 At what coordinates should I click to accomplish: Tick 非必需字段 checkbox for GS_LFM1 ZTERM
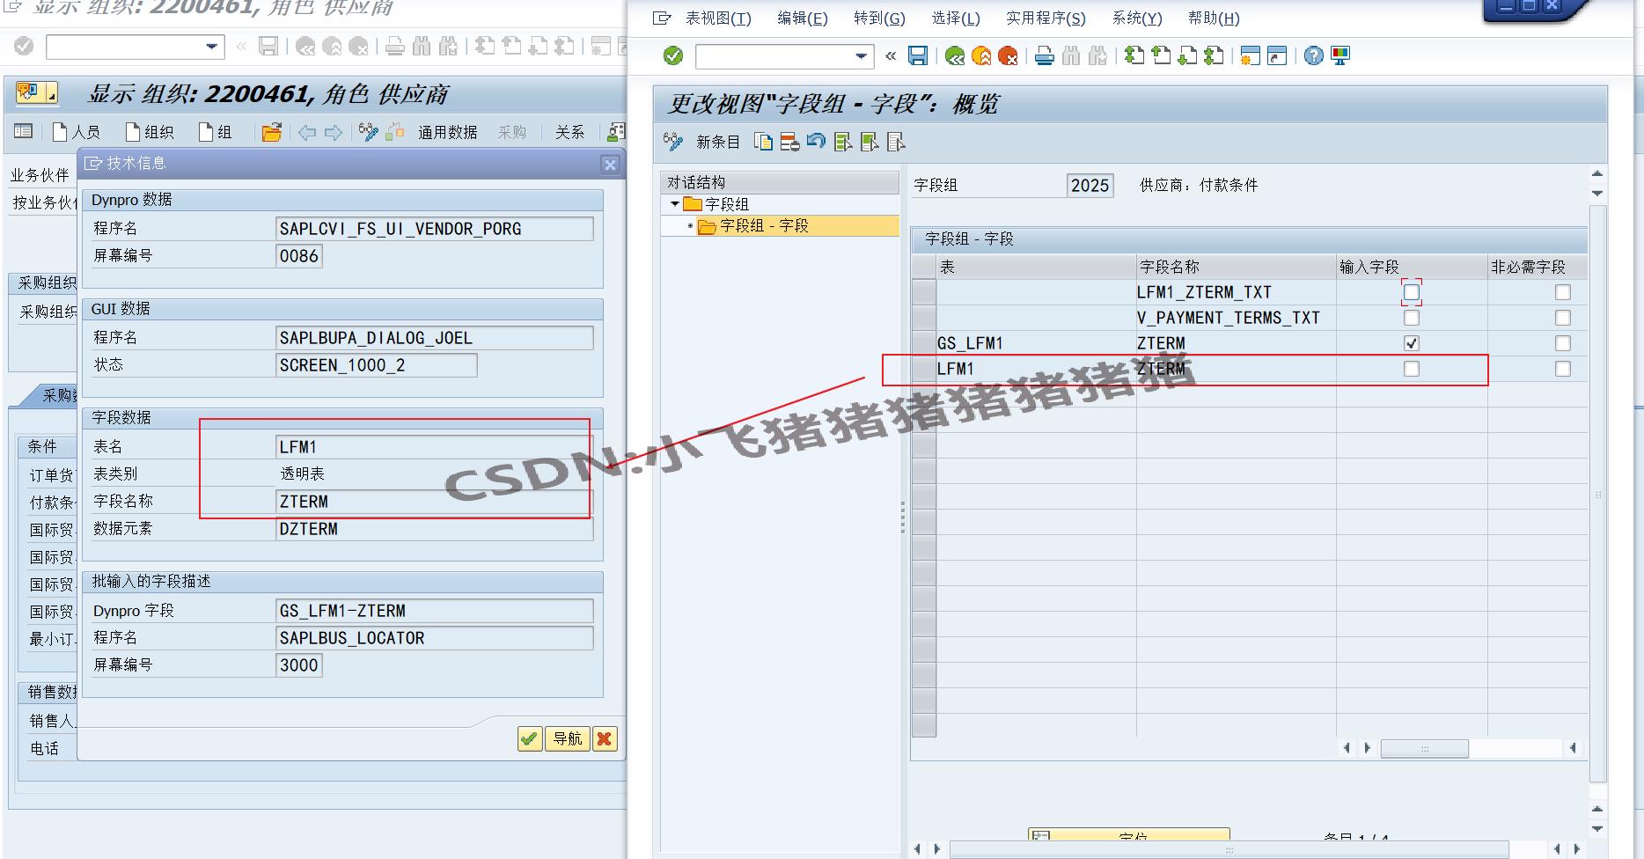point(1563,343)
